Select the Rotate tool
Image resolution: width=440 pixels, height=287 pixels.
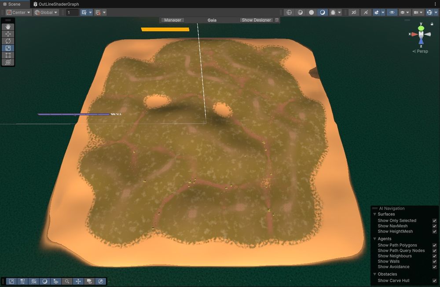[x=8, y=41]
